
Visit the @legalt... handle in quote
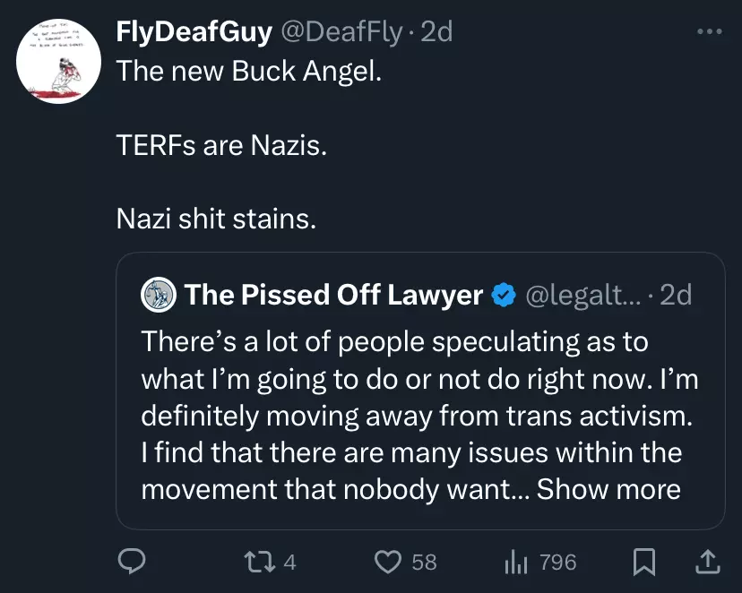(583, 295)
